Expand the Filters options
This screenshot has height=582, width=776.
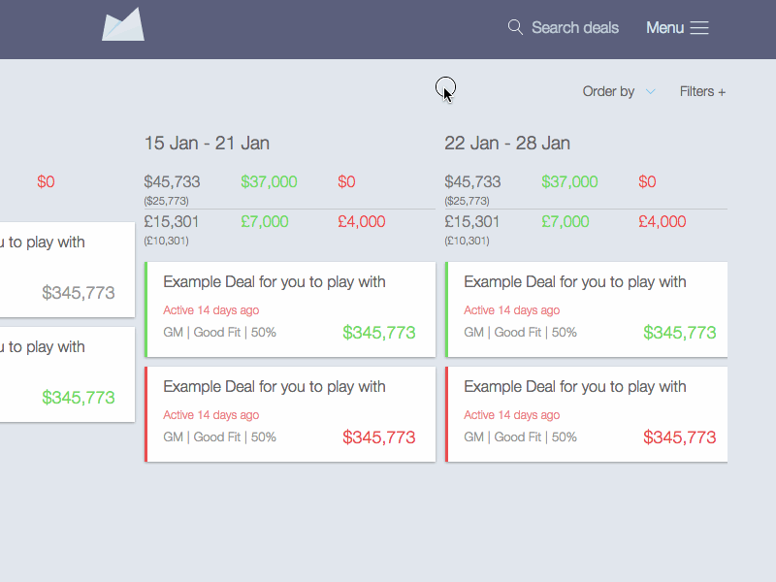click(x=702, y=90)
